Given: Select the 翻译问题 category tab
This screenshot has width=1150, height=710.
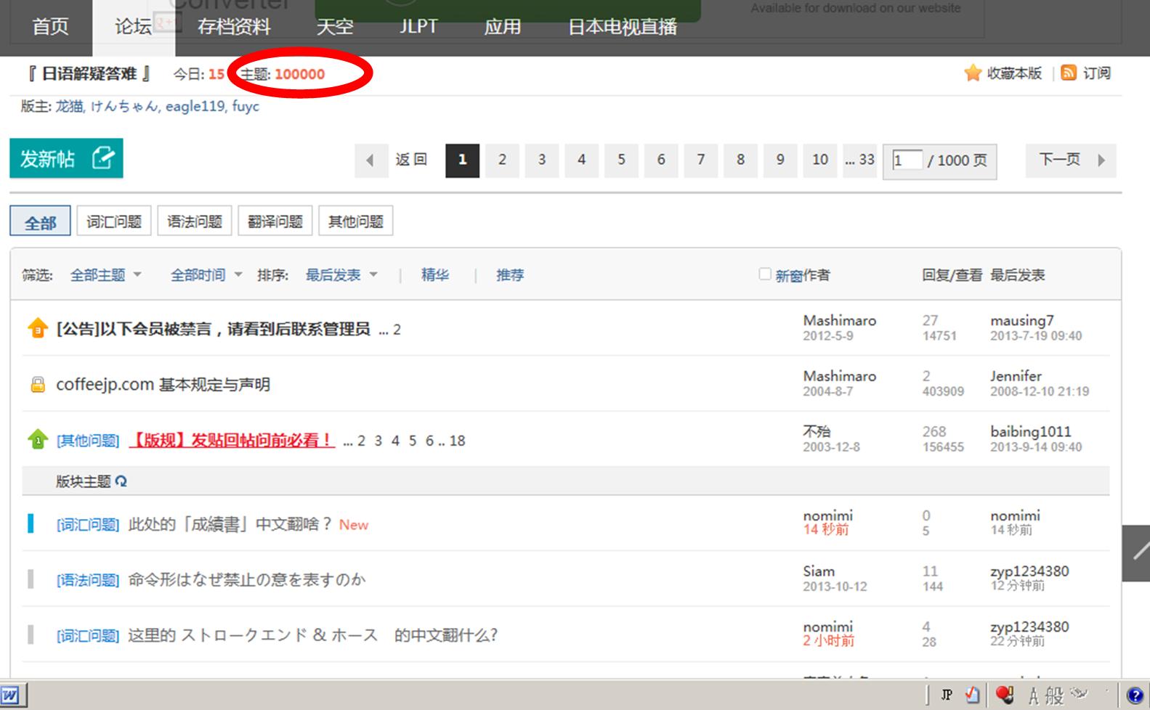Looking at the screenshot, I should 275,221.
